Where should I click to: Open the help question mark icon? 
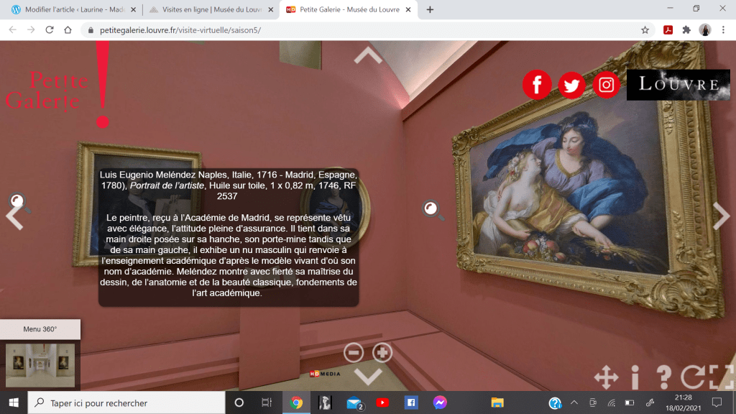(664, 377)
